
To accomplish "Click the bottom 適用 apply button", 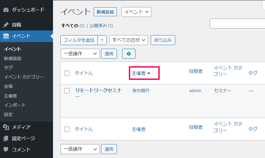I will (x=109, y=149).
